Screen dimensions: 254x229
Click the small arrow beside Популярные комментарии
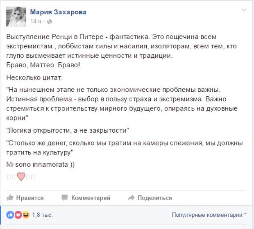pos(245,214)
